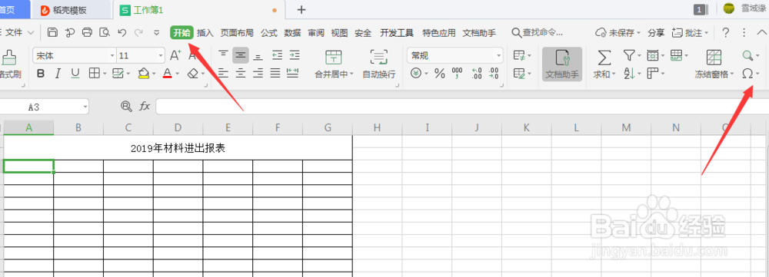The image size is (769, 277).
Task: Apply percent style format
Action: [440, 74]
